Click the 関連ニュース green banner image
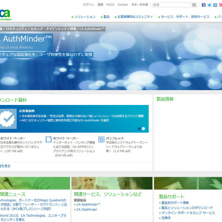The image size is (222, 222). click(35, 183)
